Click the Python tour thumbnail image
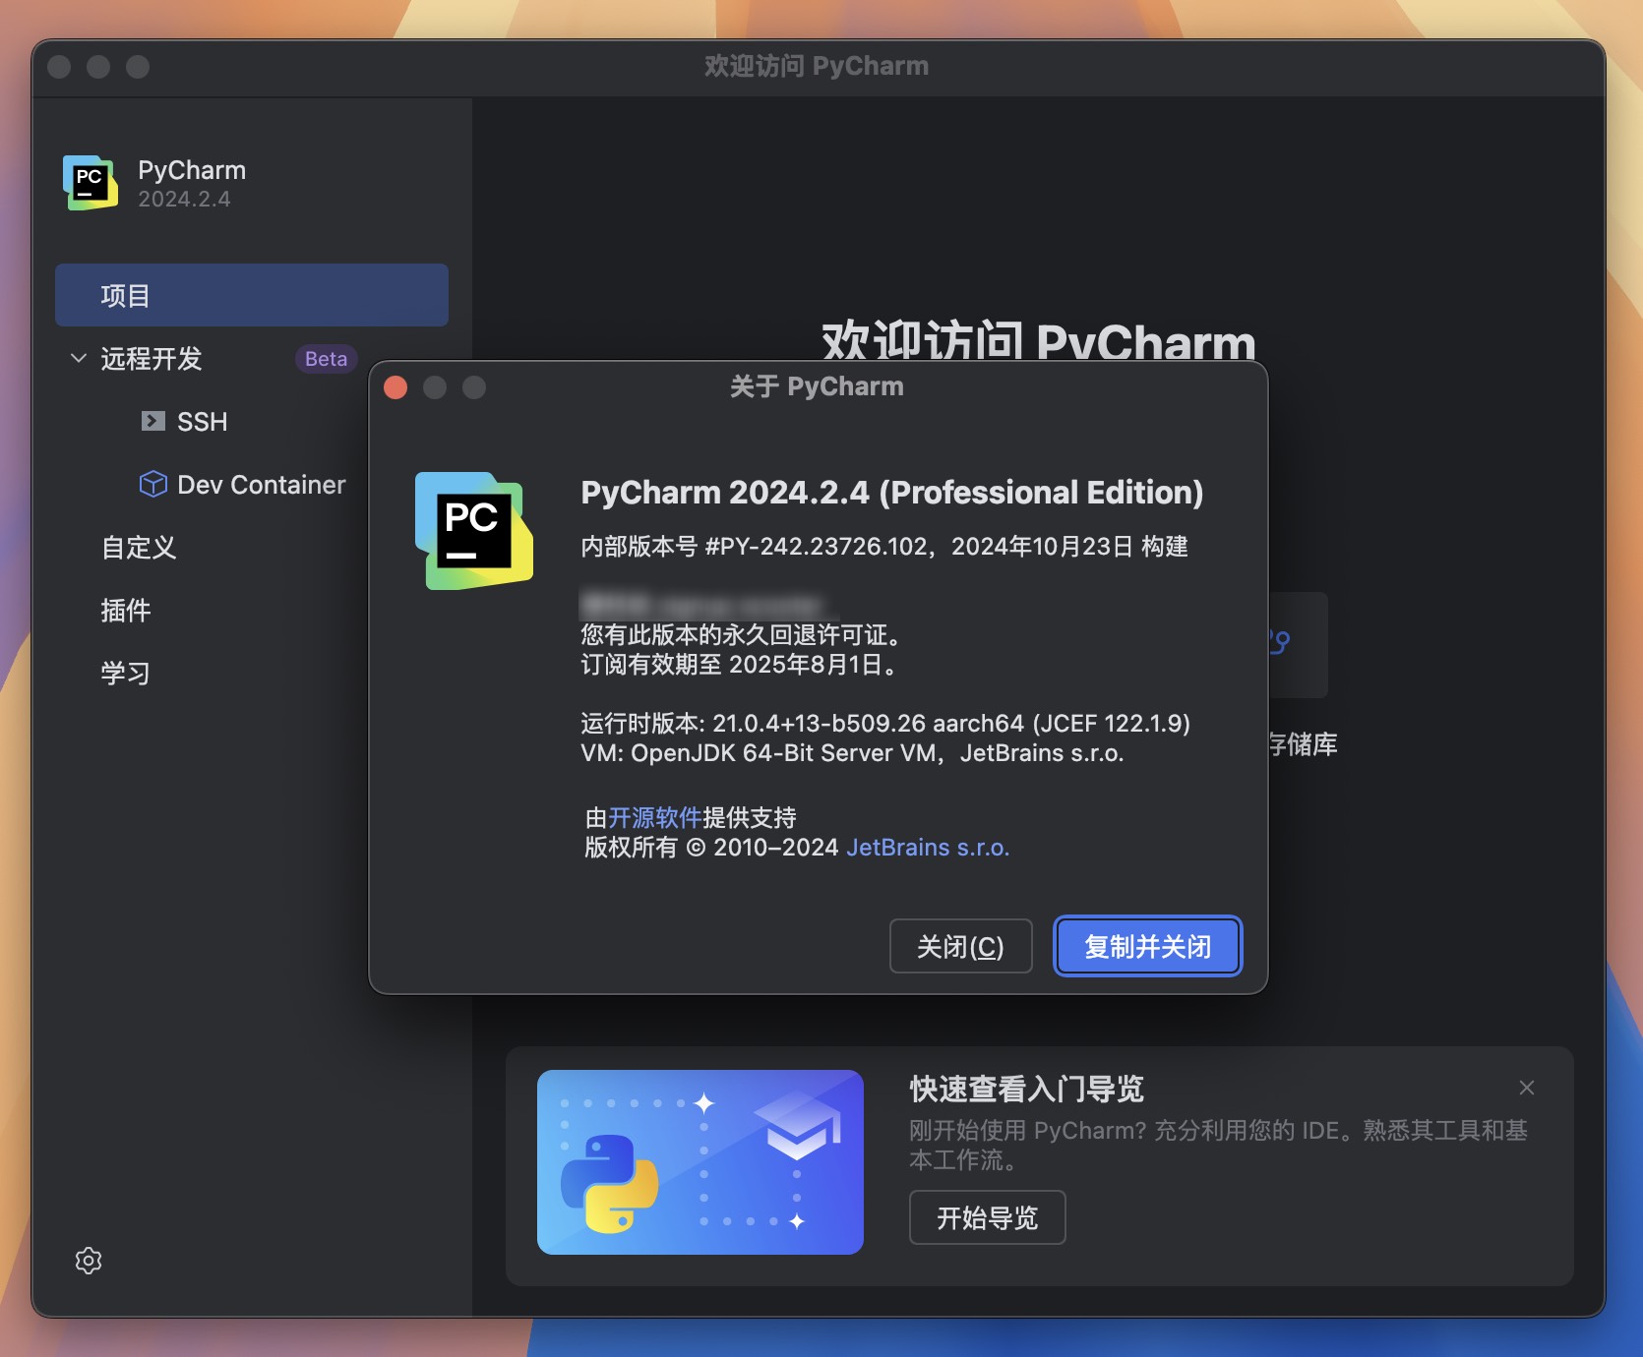 [x=700, y=1161]
